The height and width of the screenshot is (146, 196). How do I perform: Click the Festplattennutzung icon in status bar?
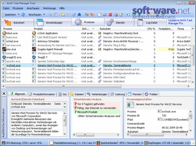[x=51, y=143]
